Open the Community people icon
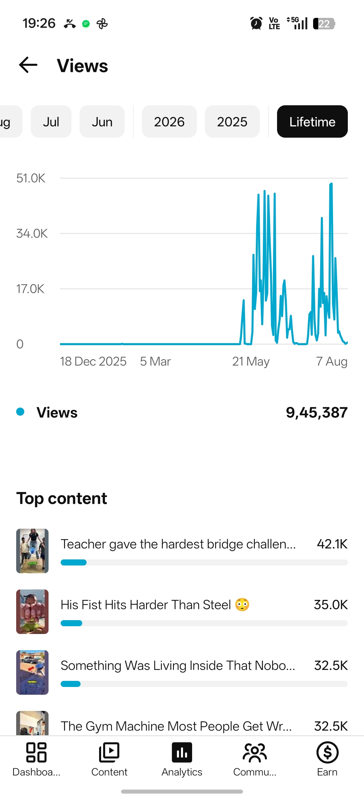The width and height of the screenshot is (364, 801). (255, 753)
